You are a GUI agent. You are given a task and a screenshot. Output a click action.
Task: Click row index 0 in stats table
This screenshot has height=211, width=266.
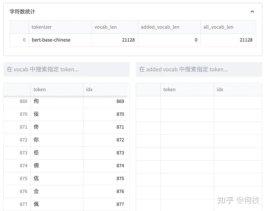pos(19,40)
